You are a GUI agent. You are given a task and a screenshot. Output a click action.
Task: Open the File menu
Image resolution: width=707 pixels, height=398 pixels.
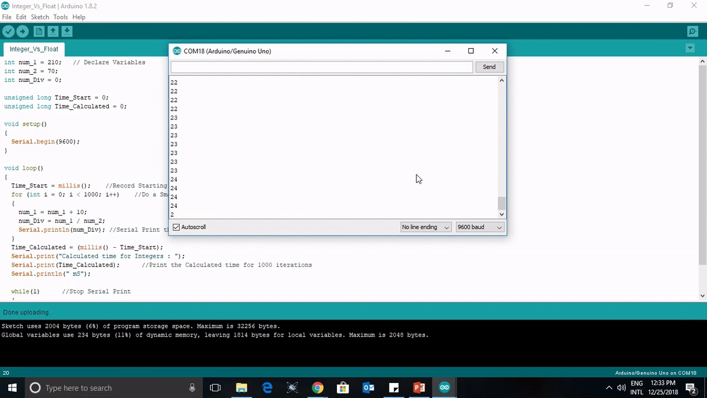pos(7,17)
